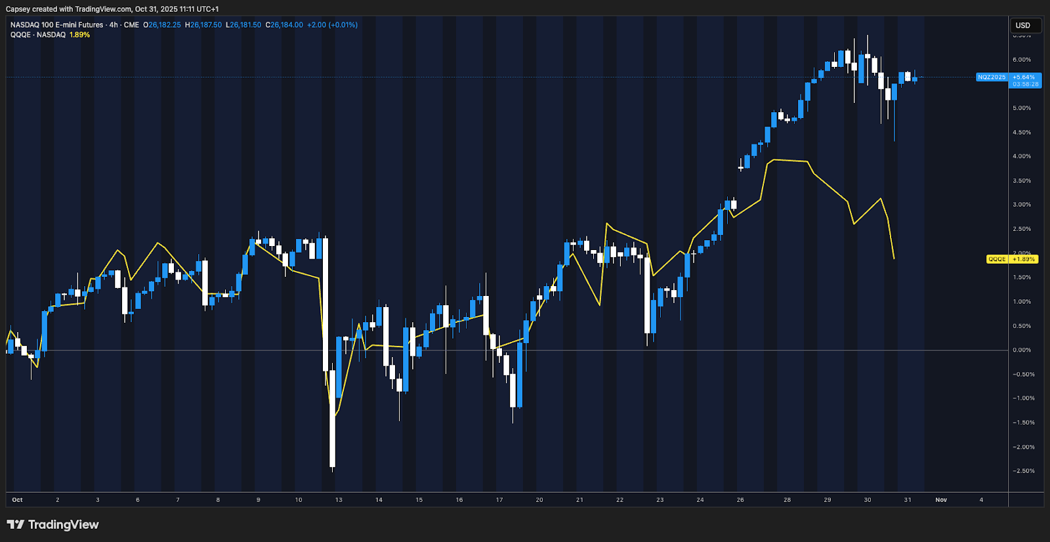Click the −2.50% price axis label
Viewport: 1050px width, 542px height.
click(1023, 471)
